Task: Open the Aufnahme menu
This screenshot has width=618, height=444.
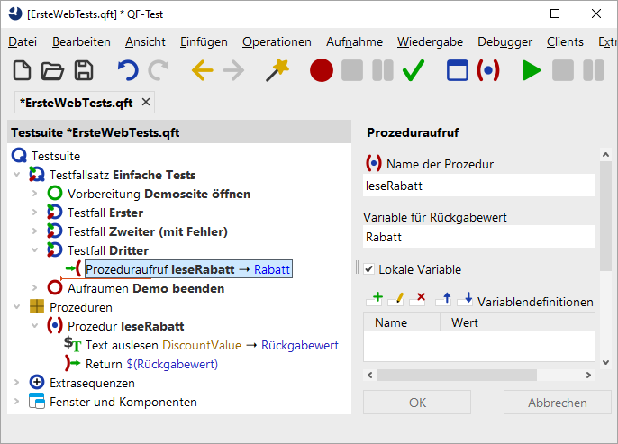Action: pyautogui.click(x=354, y=41)
